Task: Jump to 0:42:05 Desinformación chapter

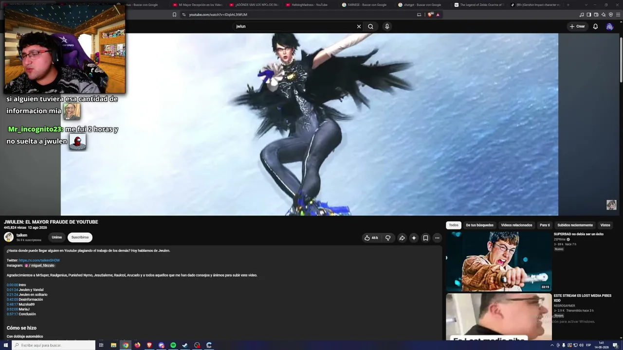Action: point(12,299)
